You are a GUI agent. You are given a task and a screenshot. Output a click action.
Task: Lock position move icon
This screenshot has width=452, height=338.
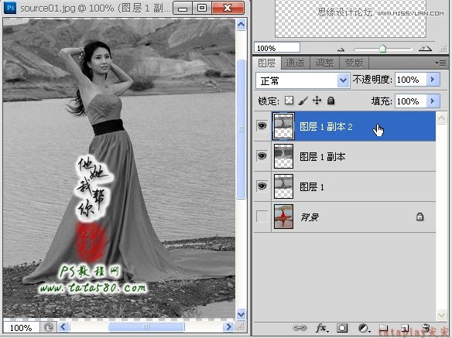coord(317,101)
